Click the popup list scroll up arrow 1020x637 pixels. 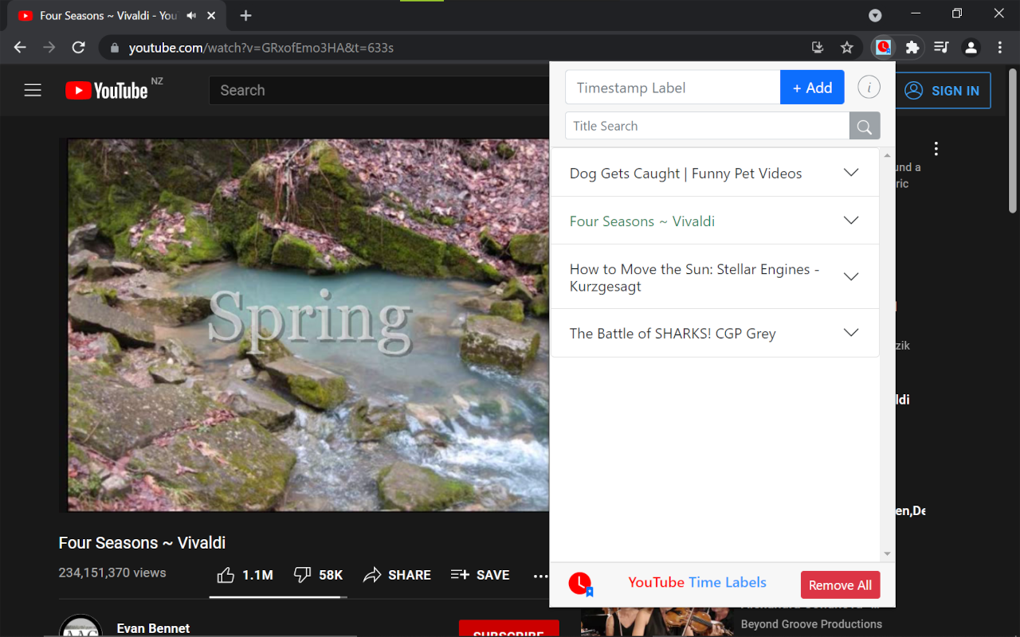[887, 155]
